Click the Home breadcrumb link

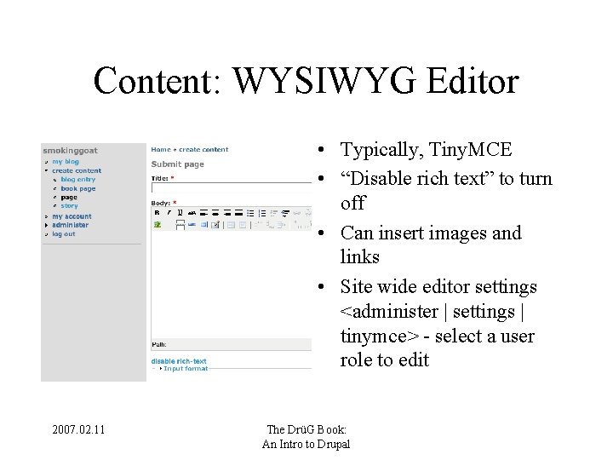pyautogui.click(x=161, y=149)
